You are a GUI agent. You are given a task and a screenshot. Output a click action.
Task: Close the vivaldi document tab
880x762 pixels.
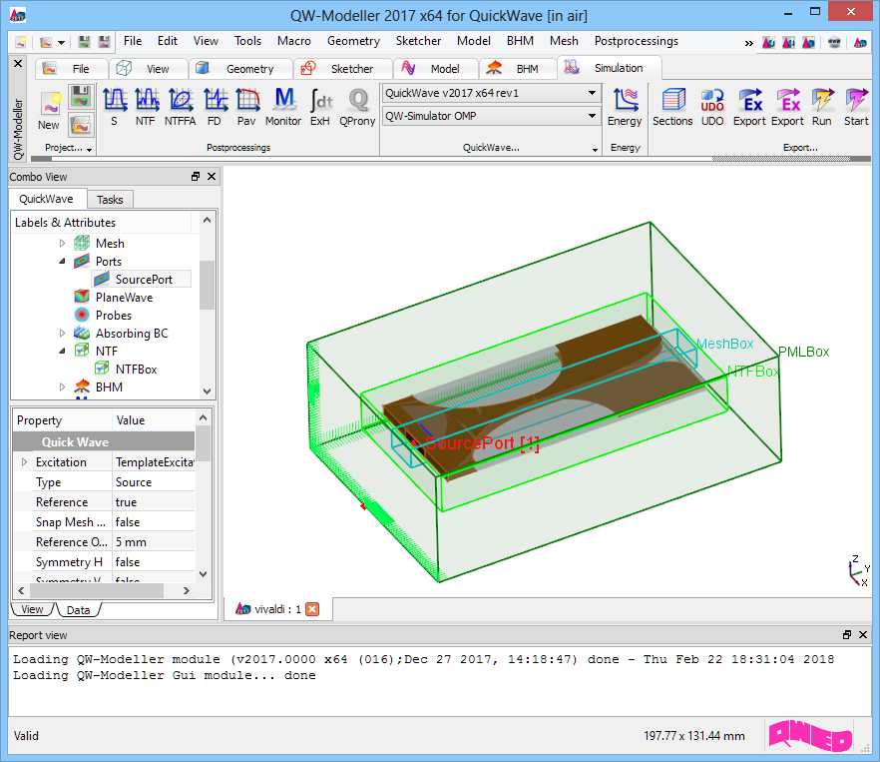click(312, 609)
